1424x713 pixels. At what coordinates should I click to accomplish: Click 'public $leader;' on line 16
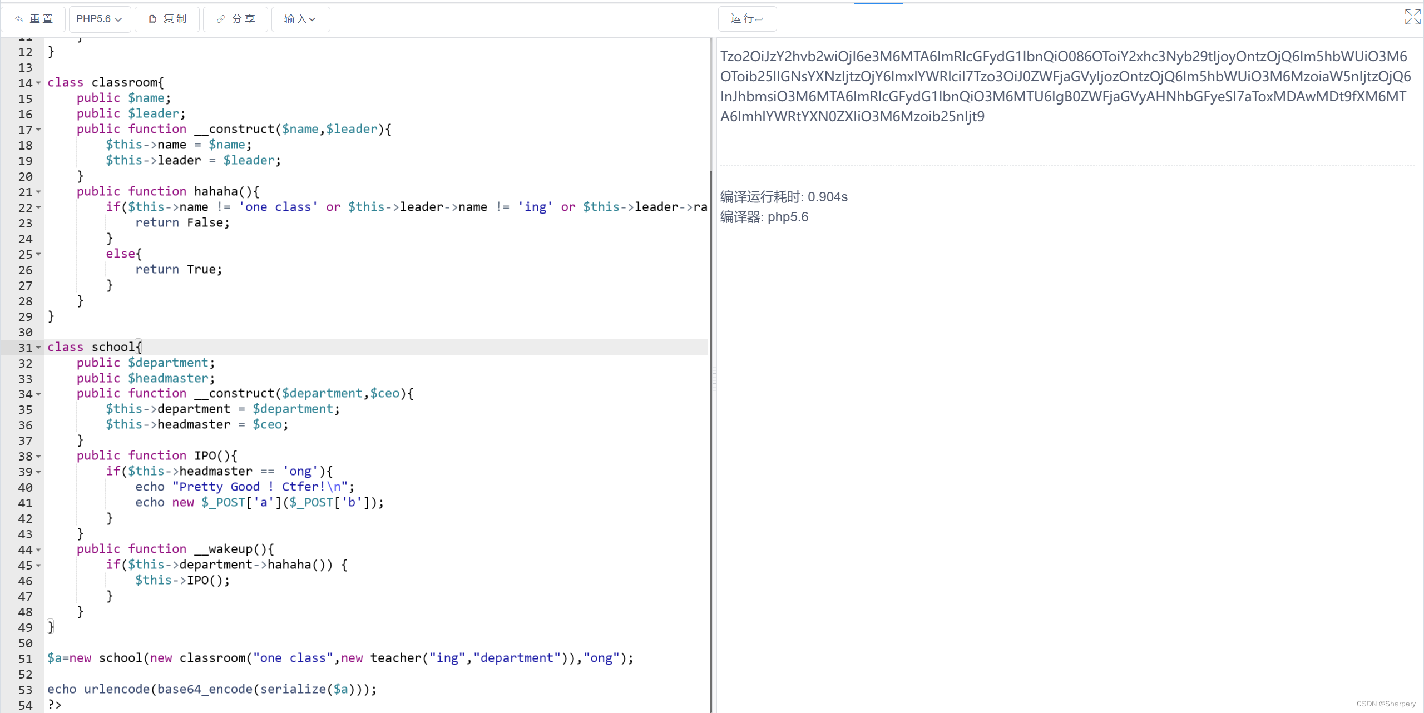pyautogui.click(x=131, y=113)
